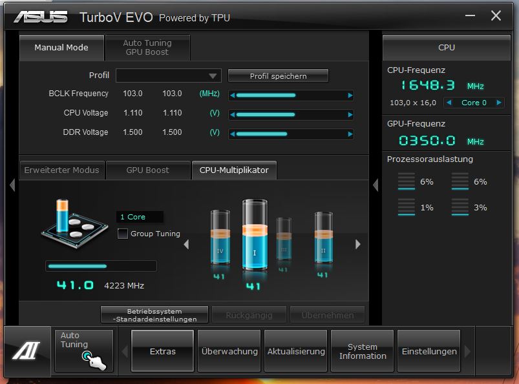Select the CPU-Multiplikator tab

(x=234, y=170)
